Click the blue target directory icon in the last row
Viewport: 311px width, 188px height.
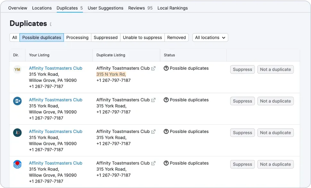(17, 163)
